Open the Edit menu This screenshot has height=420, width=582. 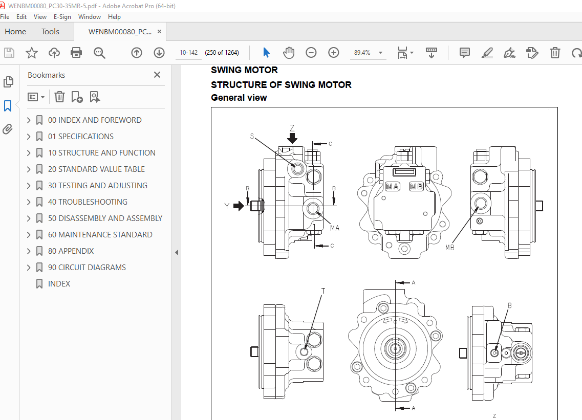21,17
